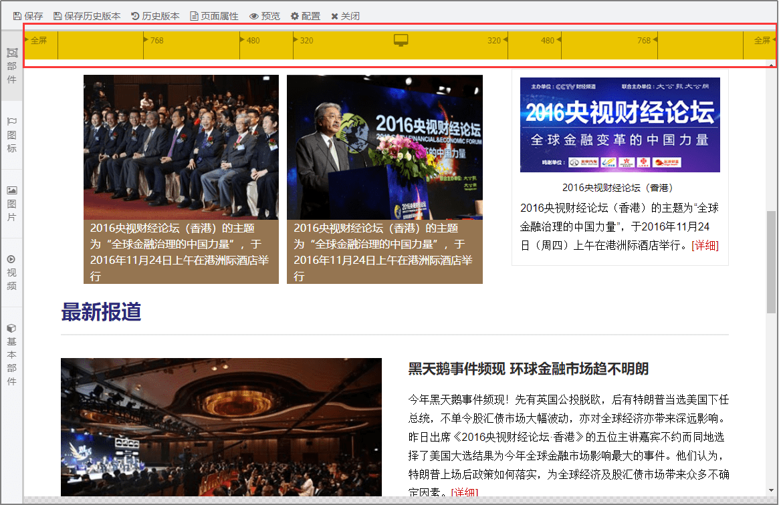Expand the left 全屏 breakpoint arrow
The width and height of the screenshot is (779, 505).
tap(25, 40)
